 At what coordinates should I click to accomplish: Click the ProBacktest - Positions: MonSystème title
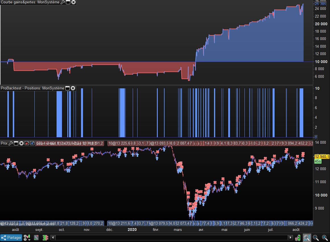tap(32, 88)
